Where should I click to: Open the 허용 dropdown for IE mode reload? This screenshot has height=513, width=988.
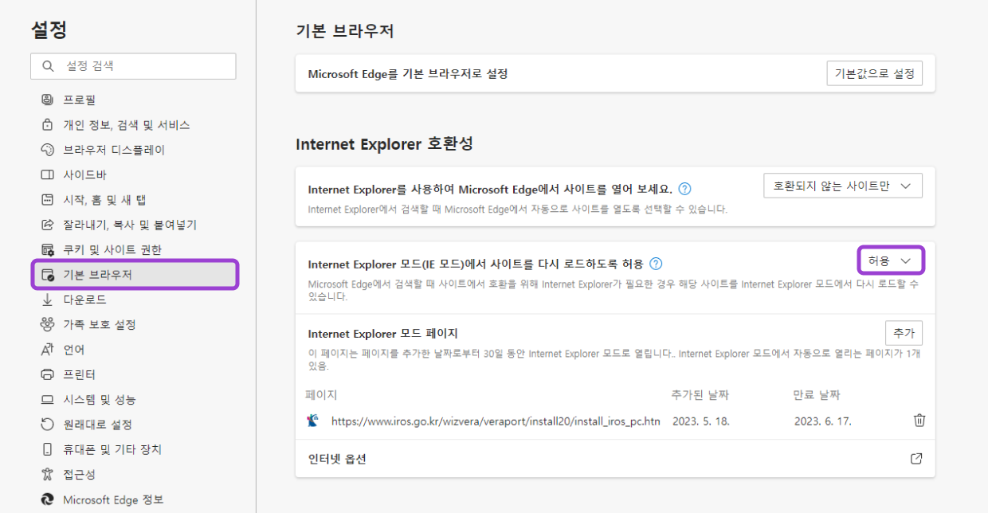click(x=891, y=260)
